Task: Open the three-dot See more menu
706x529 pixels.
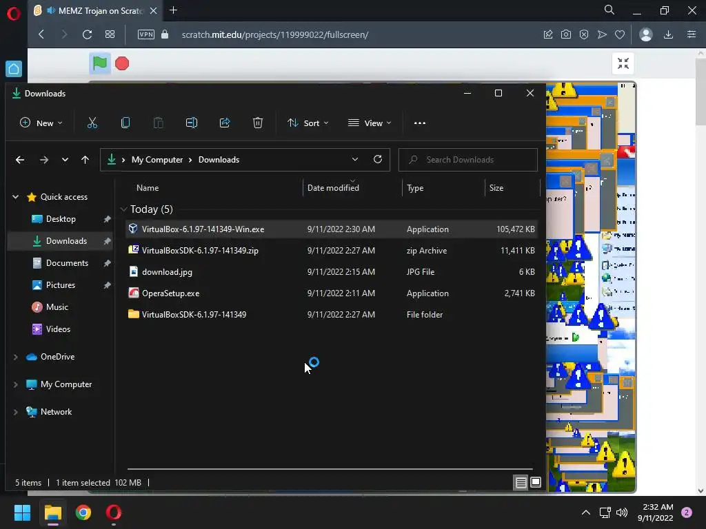Action: tap(420, 123)
